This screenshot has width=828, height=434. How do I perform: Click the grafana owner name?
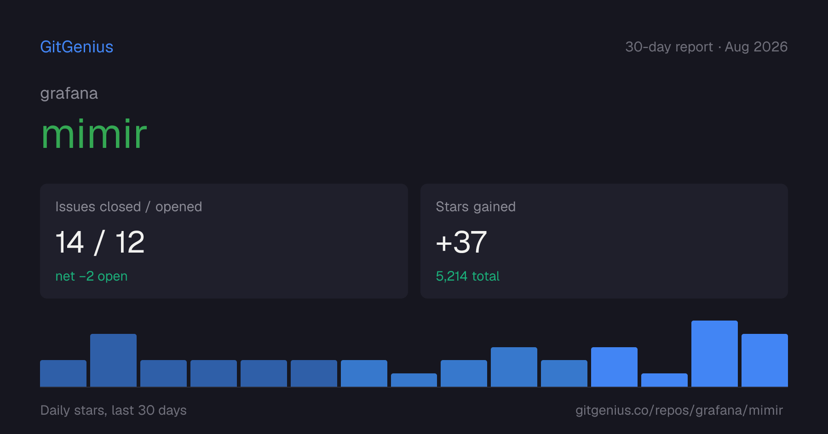(x=69, y=94)
